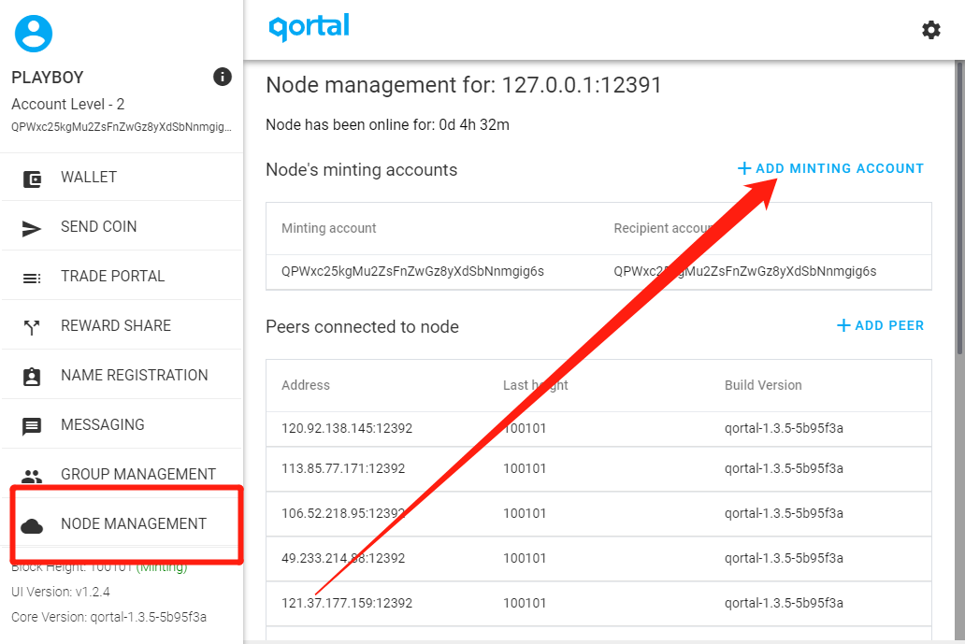Select peer 121.37.177.159:12392

[347, 604]
